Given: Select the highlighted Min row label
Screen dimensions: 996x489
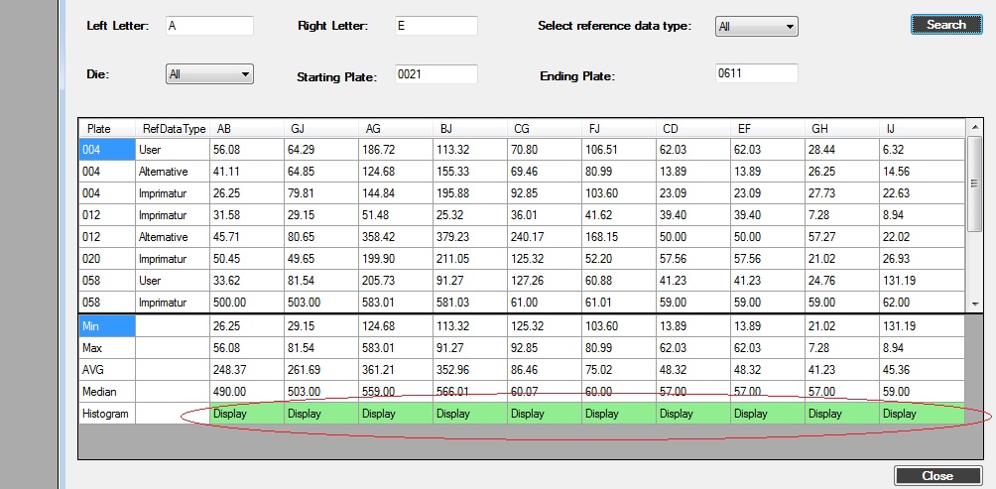Looking at the screenshot, I should [x=107, y=326].
